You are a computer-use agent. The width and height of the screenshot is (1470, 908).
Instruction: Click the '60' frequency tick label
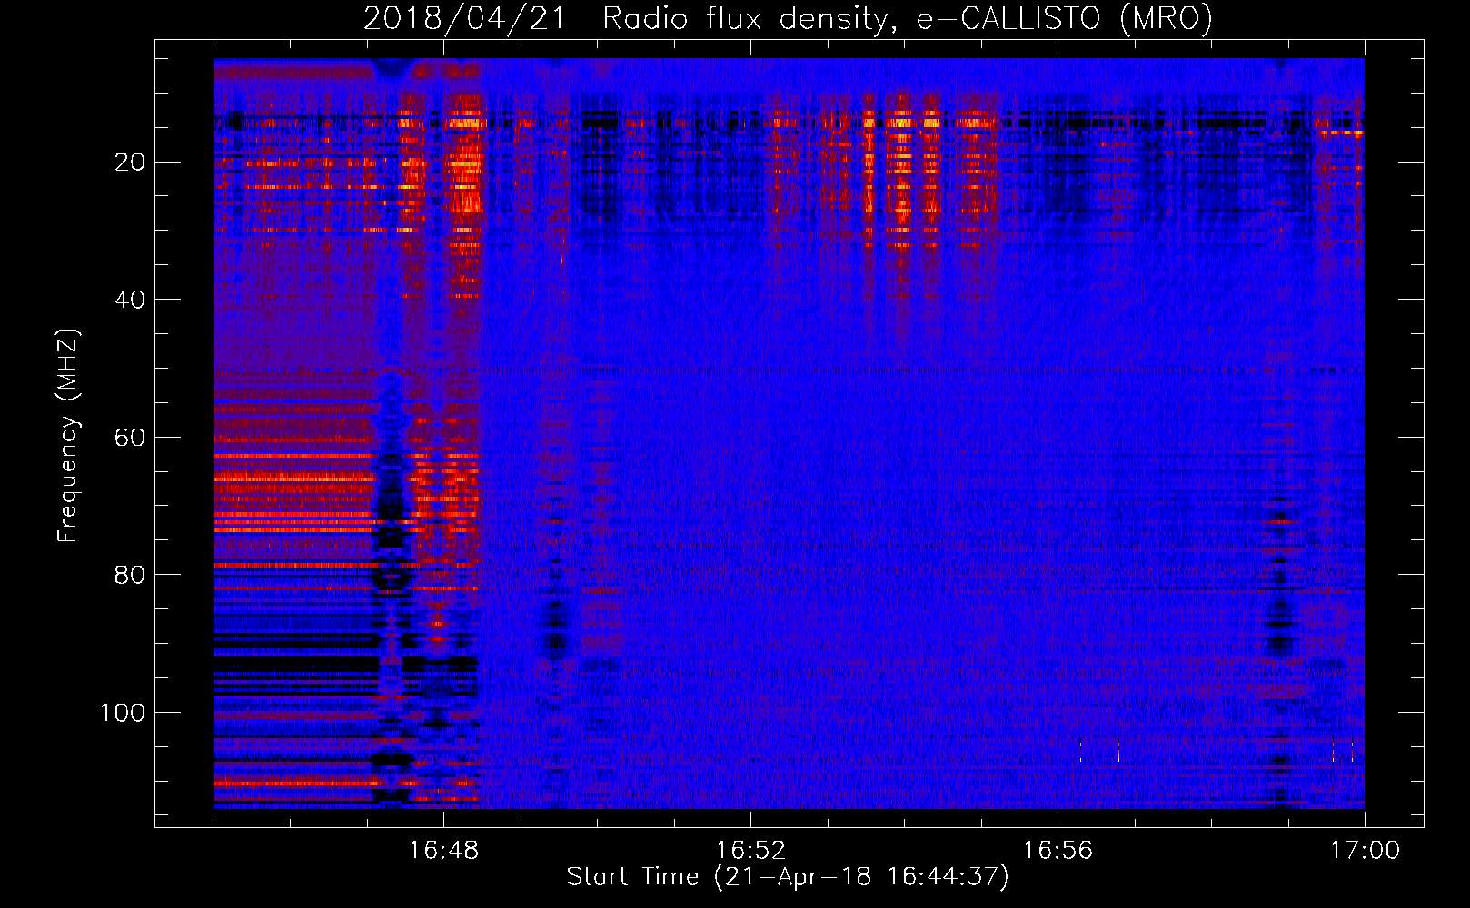coord(130,438)
